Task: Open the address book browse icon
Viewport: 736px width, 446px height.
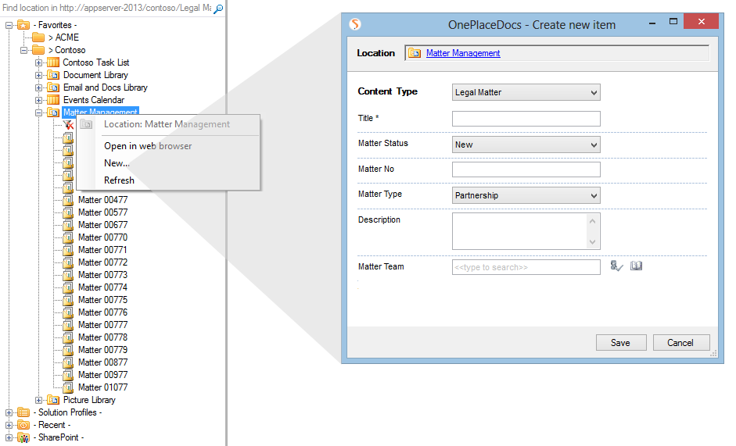Action: pyautogui.click(x=637, y=266)
